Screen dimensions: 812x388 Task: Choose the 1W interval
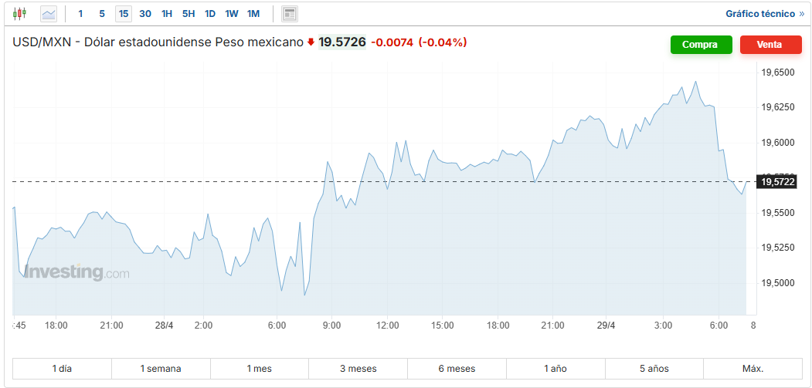coord(232,14)
